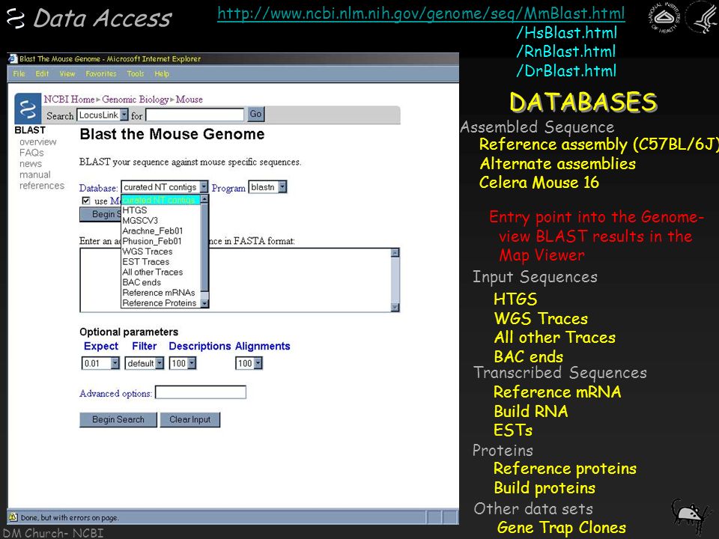Open the Expect dropdown showing 0.01
The width and height of the screenshot is (719, 539).
100,363
